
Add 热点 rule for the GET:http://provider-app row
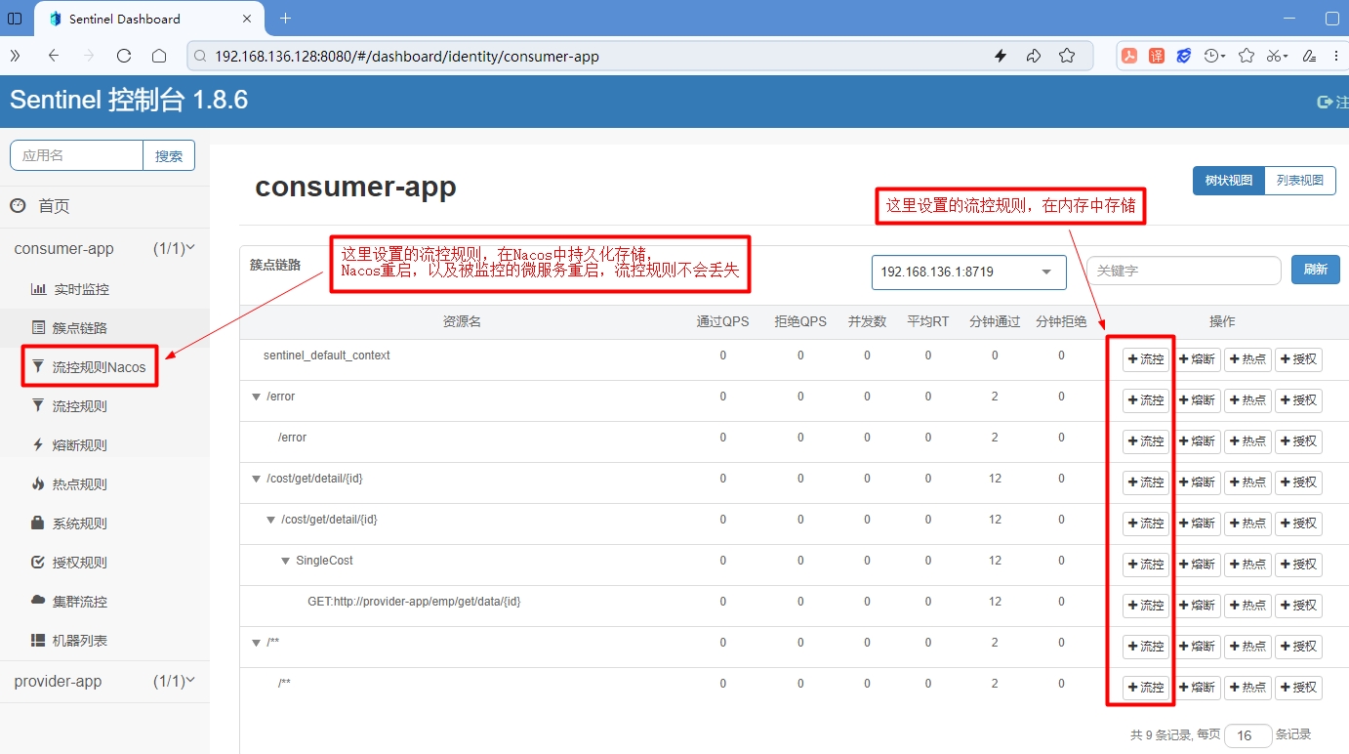pos(1247,606)
